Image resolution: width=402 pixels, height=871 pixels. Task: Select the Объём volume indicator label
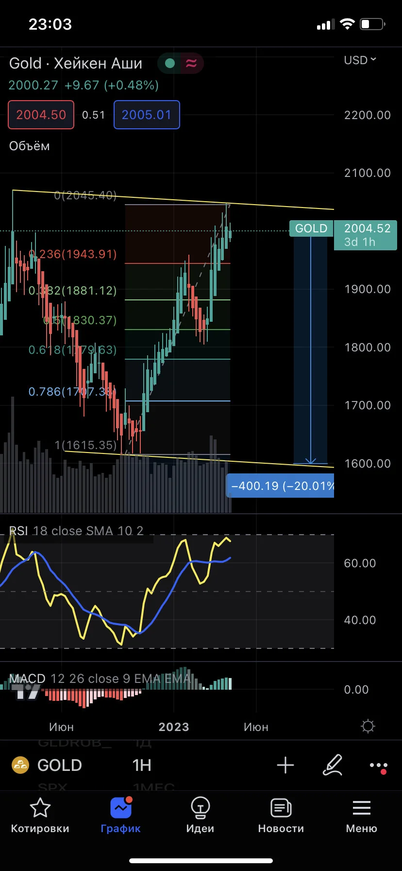coord(30,146)
